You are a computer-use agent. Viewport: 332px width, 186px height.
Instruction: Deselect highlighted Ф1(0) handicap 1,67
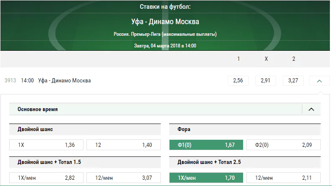coord(206,145)
